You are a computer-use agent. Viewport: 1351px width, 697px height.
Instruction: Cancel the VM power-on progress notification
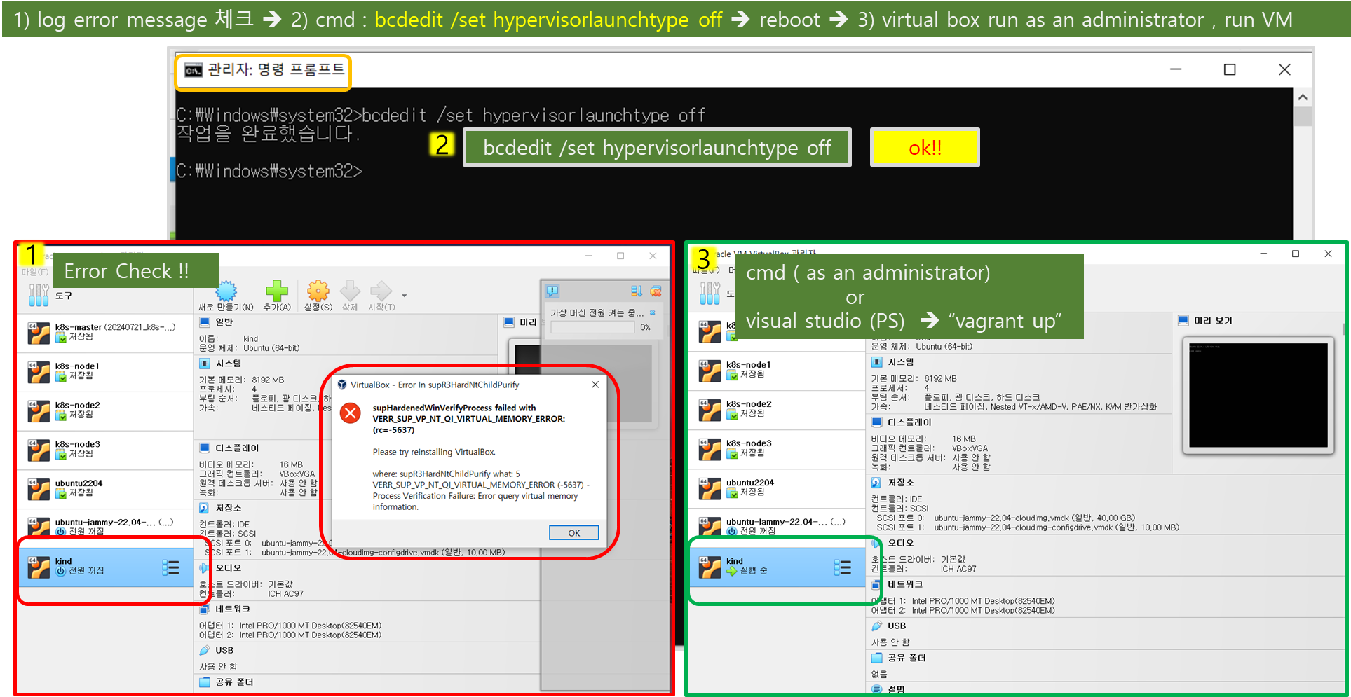pyautogui.click(x=653, y=312)
